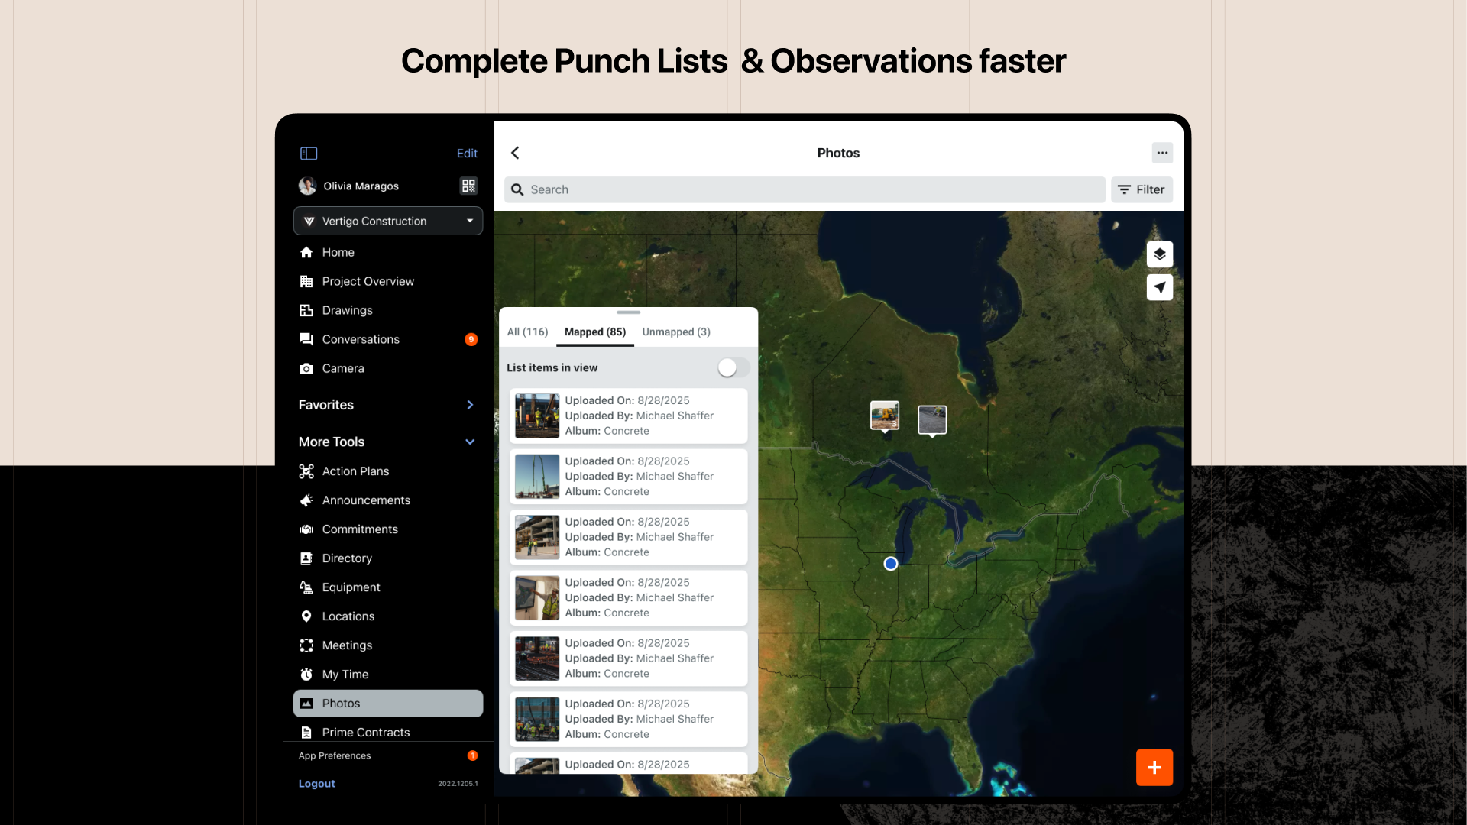1467x825 pixels.
Task: Click the map layers icon
Action: pos(1159,254)
